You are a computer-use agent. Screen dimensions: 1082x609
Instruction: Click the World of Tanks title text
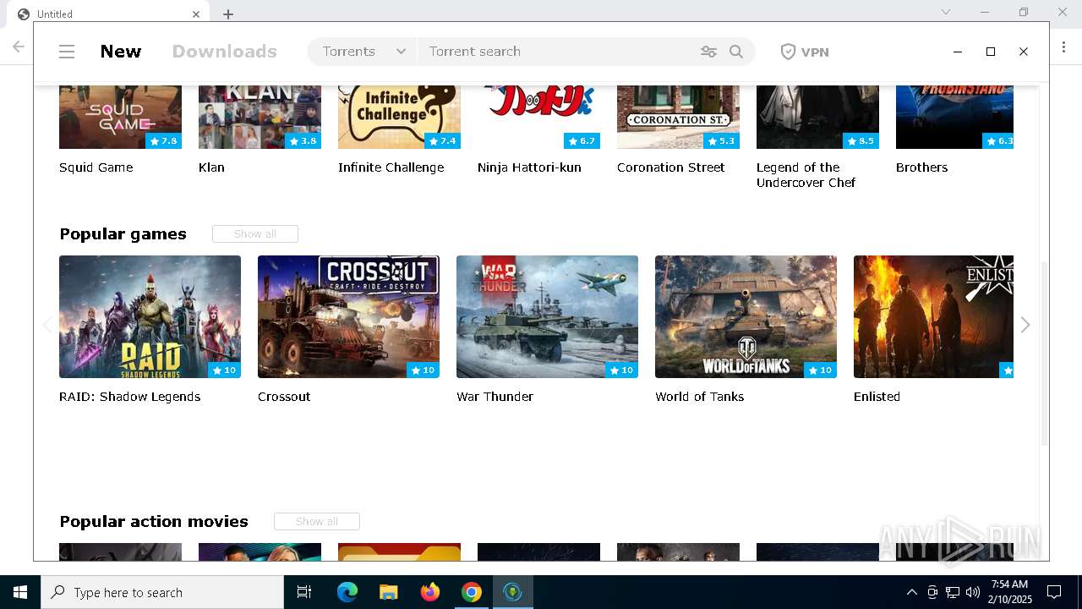(699, 397)
